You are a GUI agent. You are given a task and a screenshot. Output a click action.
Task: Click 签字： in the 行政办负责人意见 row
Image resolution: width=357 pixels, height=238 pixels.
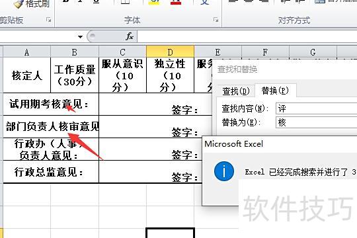click(x=184, y=155)
